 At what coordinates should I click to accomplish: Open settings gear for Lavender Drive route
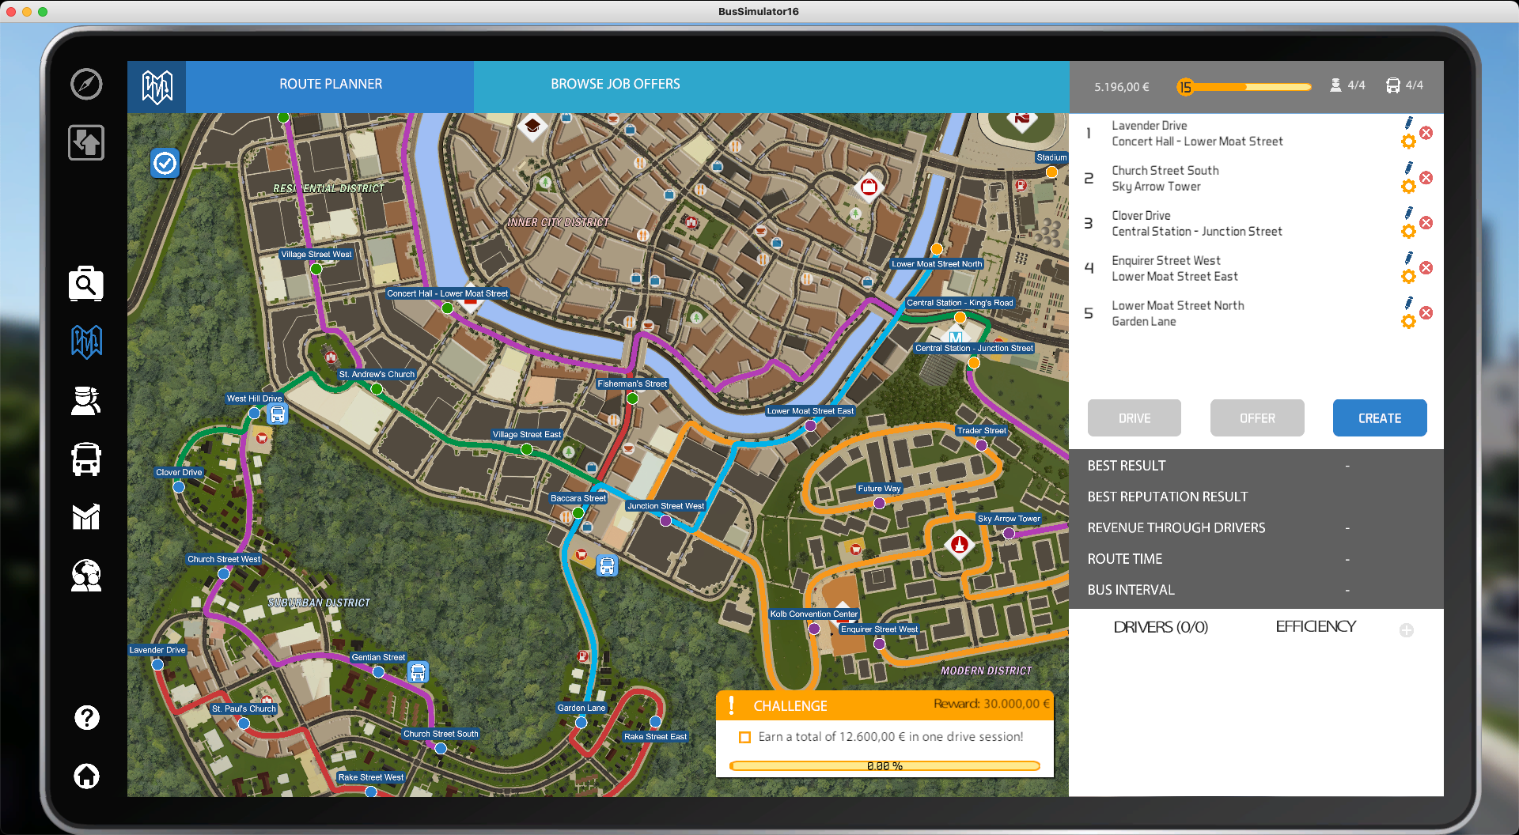[1408, 142]
